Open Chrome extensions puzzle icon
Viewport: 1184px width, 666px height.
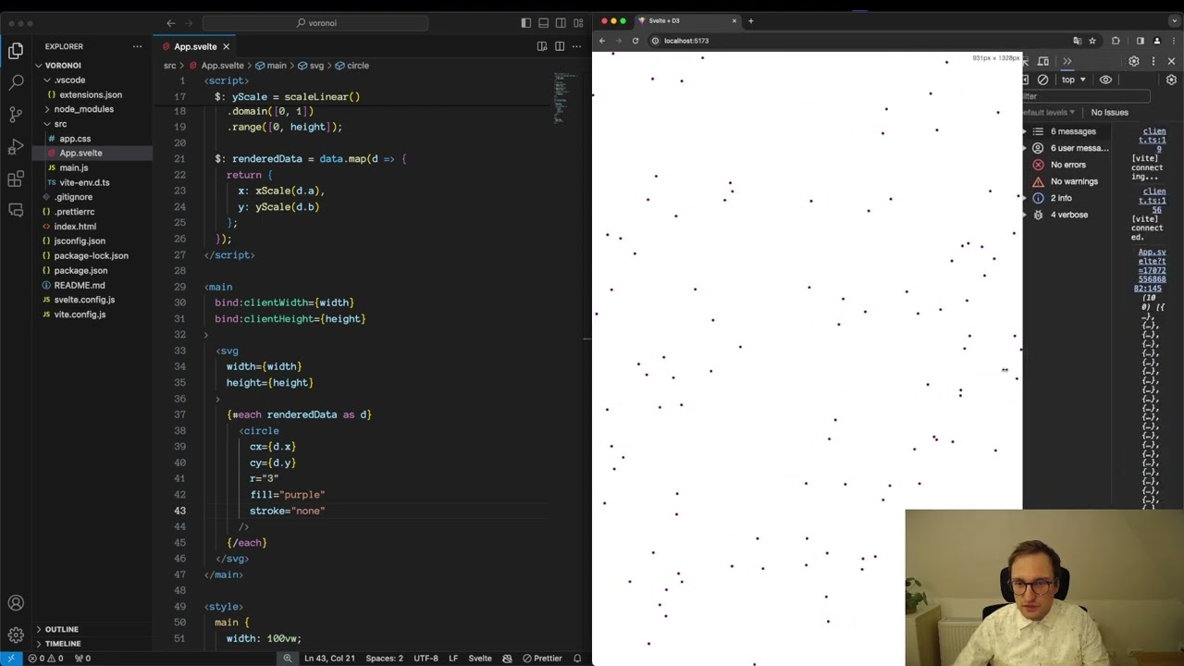1116,41
